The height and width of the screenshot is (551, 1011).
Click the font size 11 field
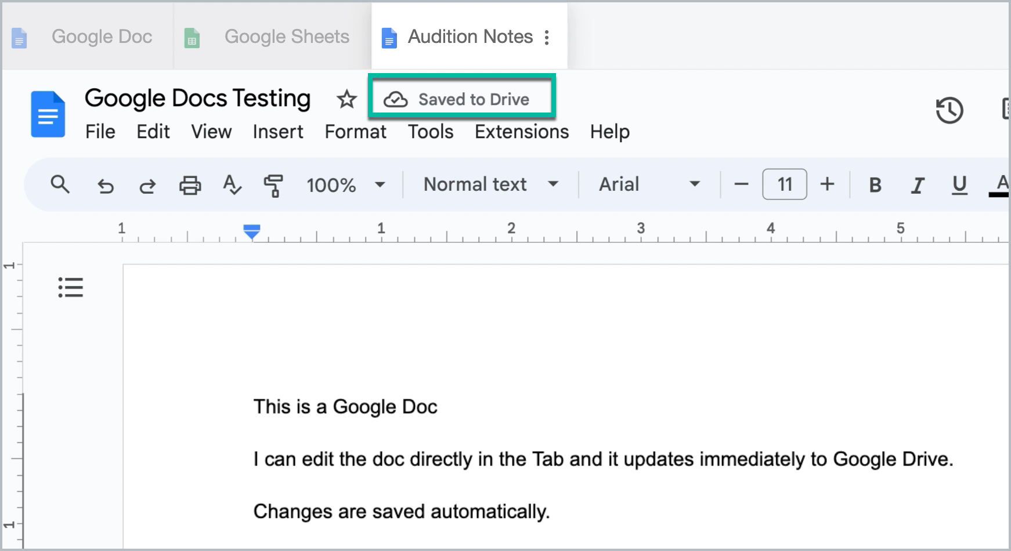point(785,184)
